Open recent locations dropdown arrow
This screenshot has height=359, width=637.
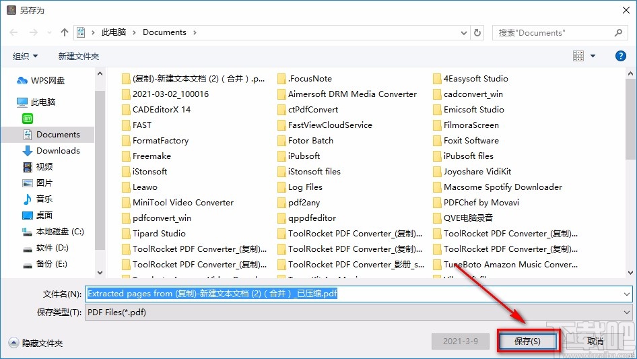49,32
